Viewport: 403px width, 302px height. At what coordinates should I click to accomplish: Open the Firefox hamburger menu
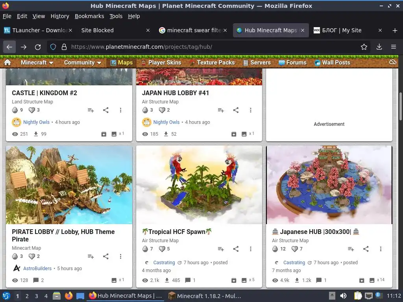click(x=394, y=47)
